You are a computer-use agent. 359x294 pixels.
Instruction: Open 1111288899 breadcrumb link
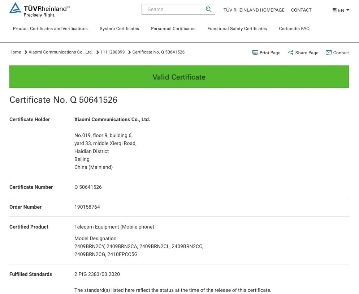tap(112, 52)
